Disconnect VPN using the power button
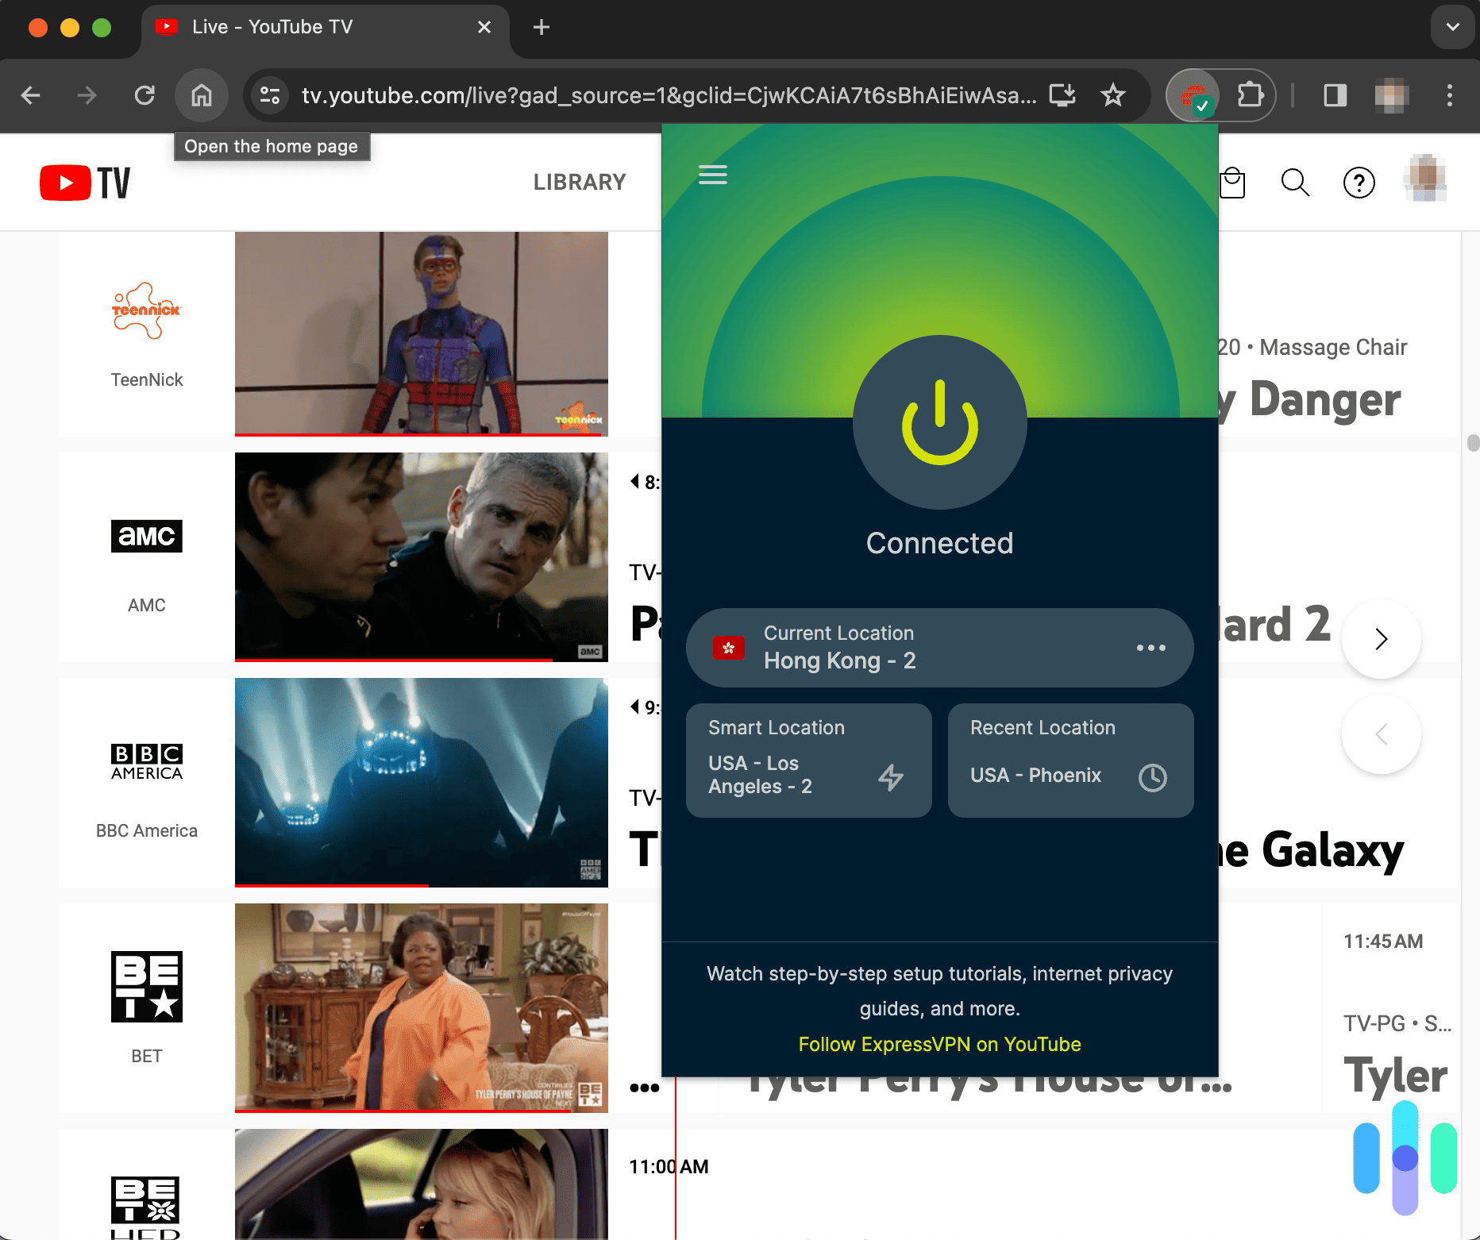Screen dimensions: 1480x1240 click(x=939, y=424)
